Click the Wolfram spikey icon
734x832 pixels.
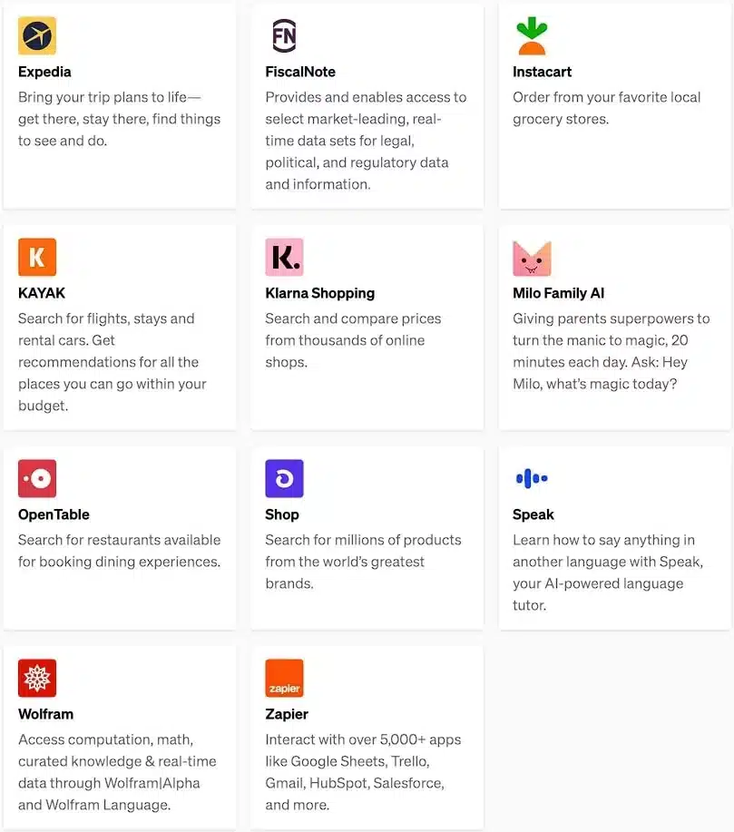(x=36, y=678)
